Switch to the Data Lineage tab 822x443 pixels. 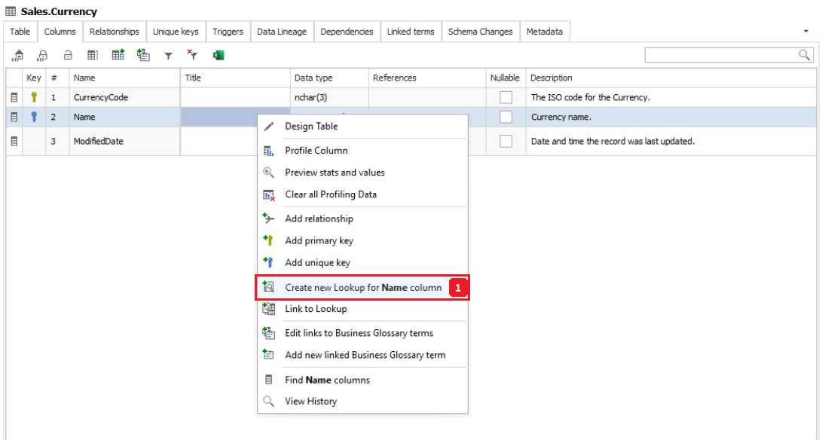click(x=281, y=32)
